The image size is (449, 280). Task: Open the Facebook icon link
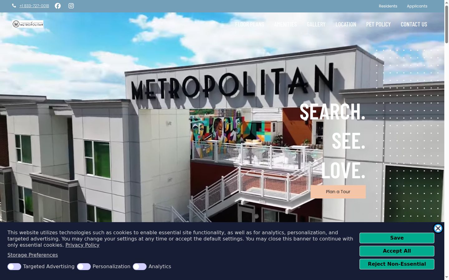click(x=58, y=6)
